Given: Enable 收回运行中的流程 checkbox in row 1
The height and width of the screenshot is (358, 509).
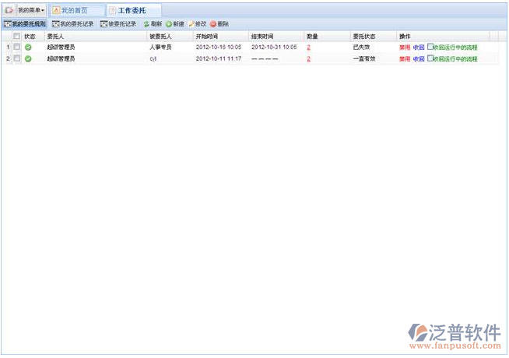Looking at the screenshot, I should pos(430,47).
